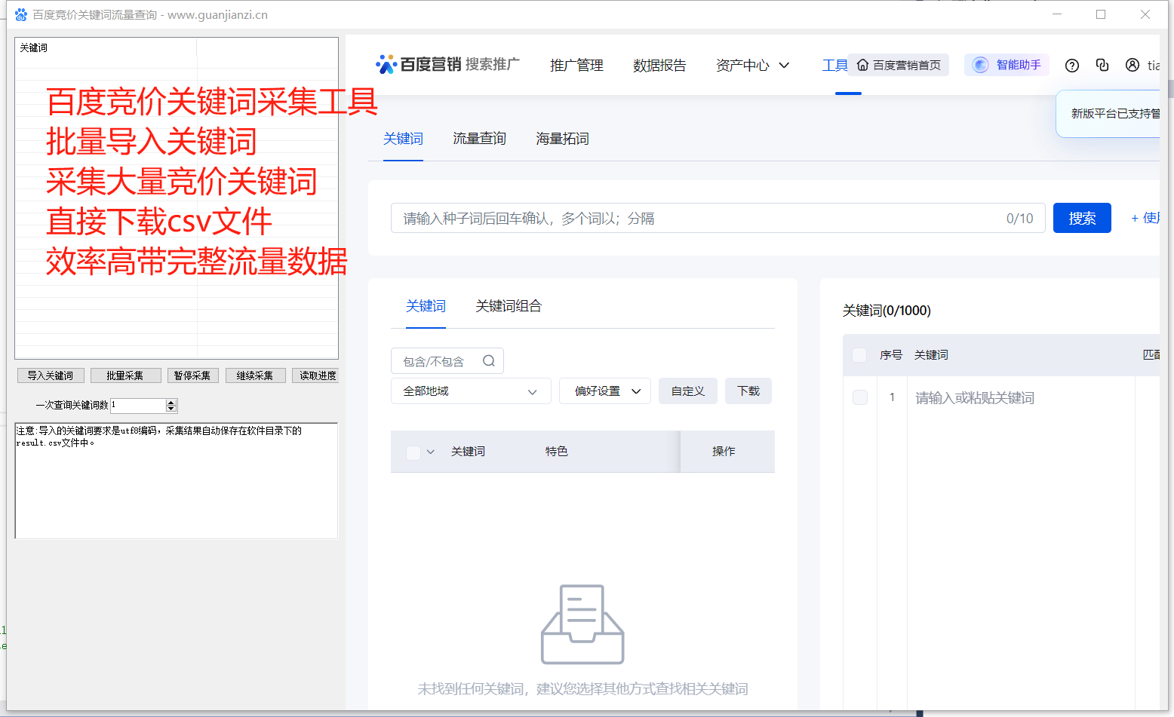Click the Baidu paw icon in title bar
The height and width of the screenshot is (717, 1174).
tap(21, 14)
